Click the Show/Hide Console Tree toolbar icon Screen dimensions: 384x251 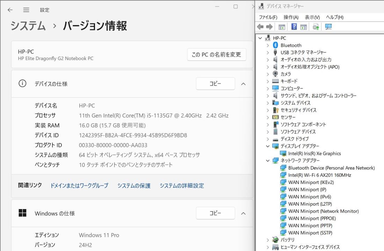[281, 27]
